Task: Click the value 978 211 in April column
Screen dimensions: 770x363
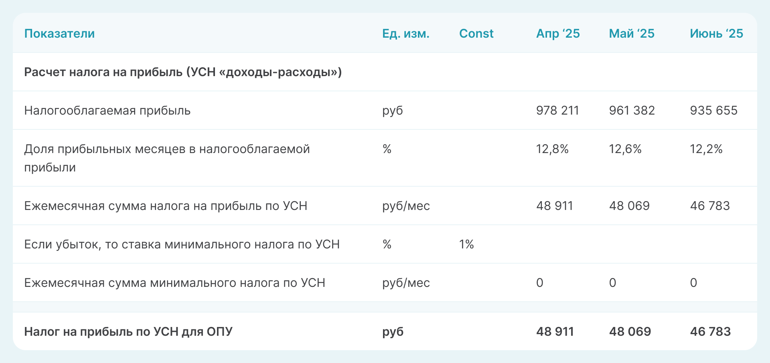Action: [x=558, y=110]
